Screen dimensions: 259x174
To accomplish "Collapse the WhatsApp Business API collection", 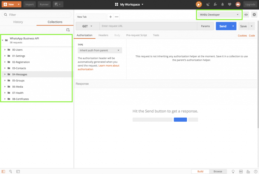I will (3, 40).
